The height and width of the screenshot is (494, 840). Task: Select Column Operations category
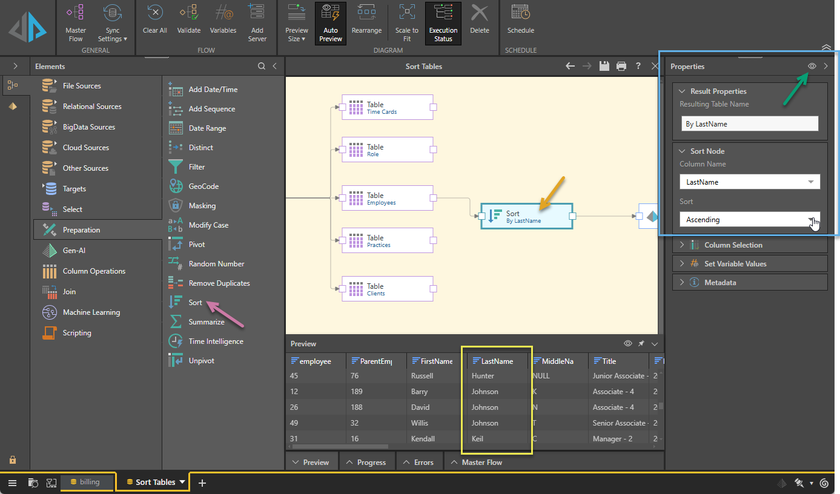94,271
